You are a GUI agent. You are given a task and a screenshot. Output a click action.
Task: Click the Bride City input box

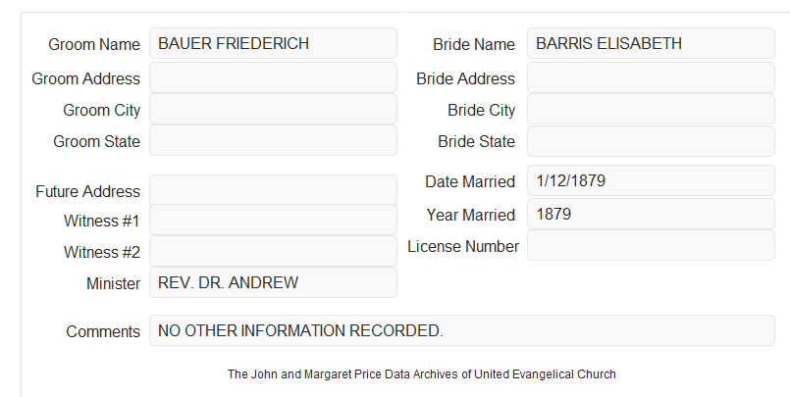pos(651,109)
